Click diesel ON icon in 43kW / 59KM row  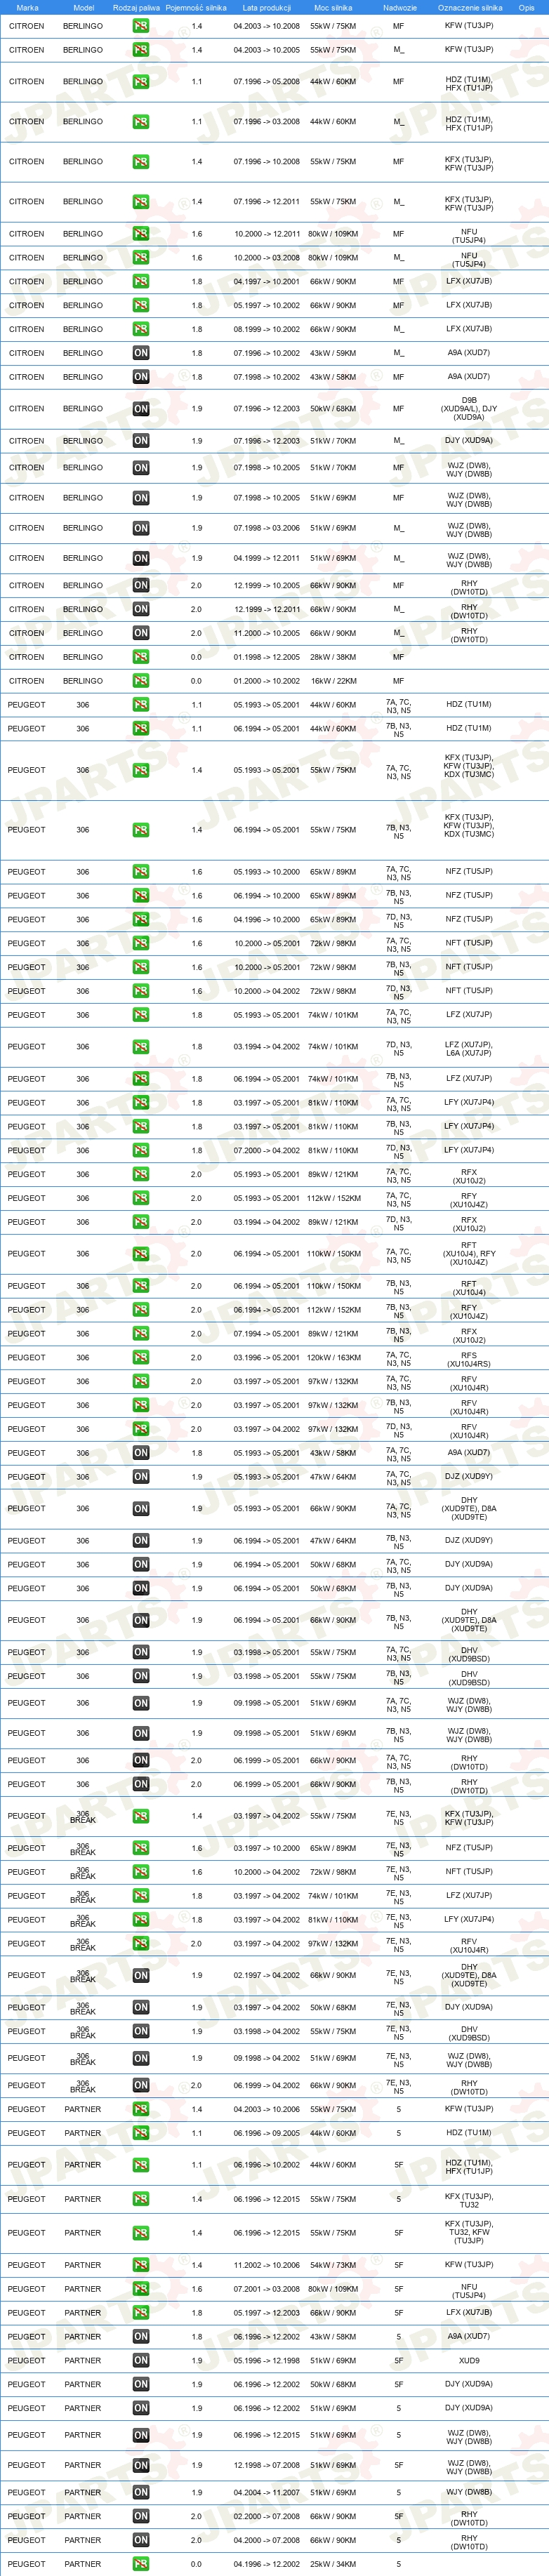[141, 353]
